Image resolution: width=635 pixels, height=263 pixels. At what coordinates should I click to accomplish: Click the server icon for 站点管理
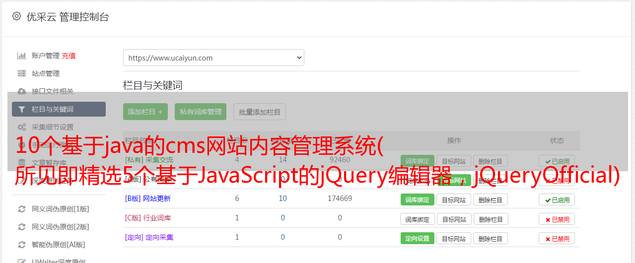(22, 73)
